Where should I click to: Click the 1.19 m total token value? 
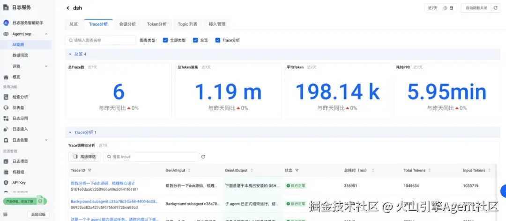pos(228,92)
